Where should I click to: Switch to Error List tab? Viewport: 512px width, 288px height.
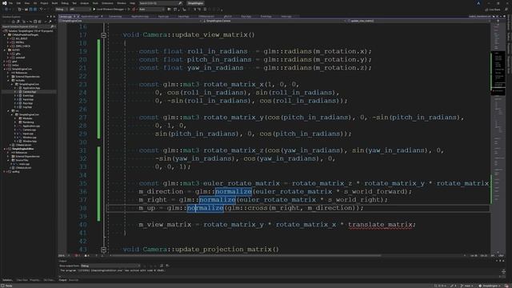point(74,280)
